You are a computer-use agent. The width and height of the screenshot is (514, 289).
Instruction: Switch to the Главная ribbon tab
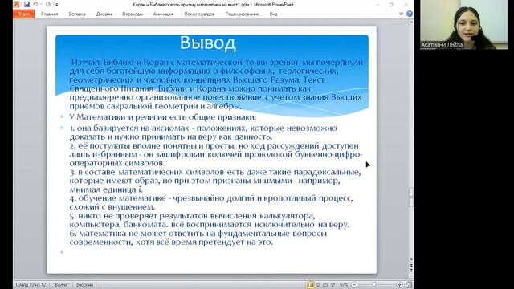click(50, 14)
